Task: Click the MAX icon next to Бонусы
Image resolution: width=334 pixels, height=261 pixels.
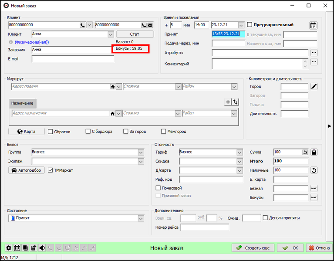Action: tap(314, 197)
